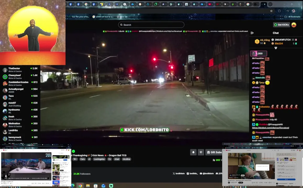Switch to the tab with the info 'i' icon
Image resolution: width=303 pixels, height=188 pixels.
(x=125, y=4)
